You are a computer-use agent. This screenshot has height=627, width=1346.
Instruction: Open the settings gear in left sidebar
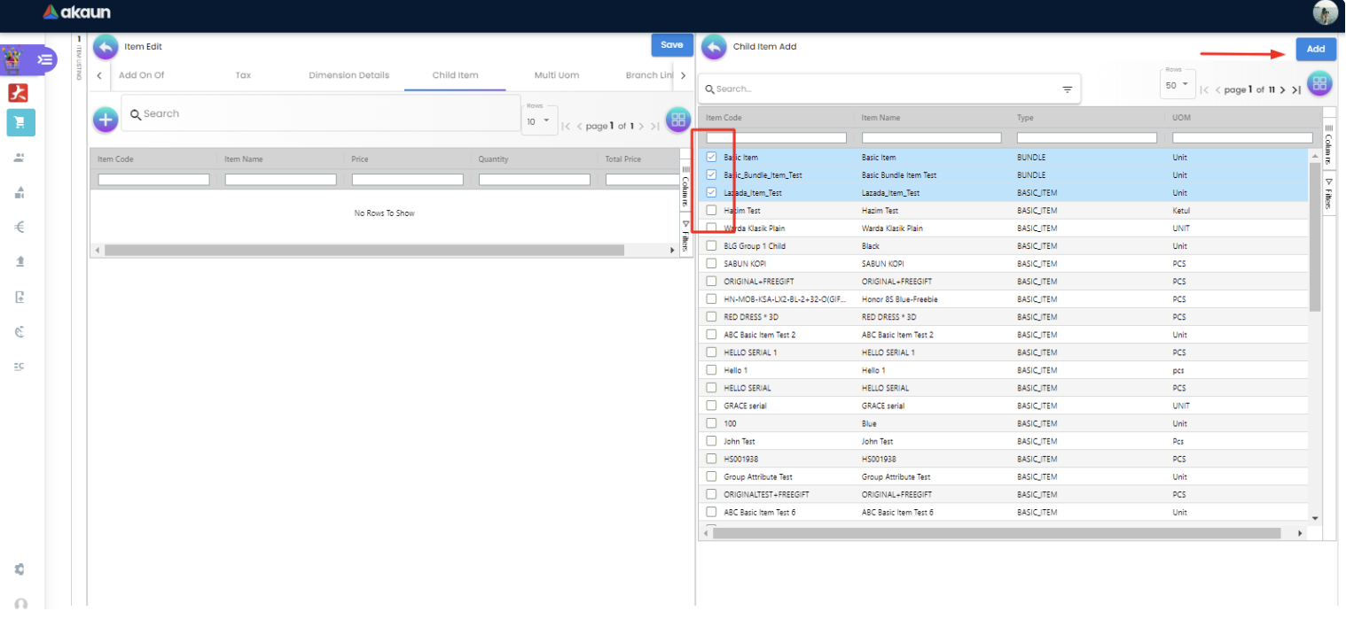[20, 569]
